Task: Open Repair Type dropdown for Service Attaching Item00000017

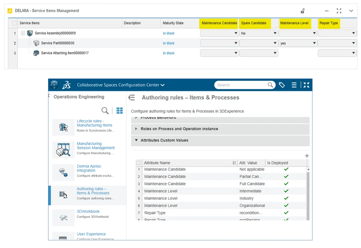Action: coord(337,53)
